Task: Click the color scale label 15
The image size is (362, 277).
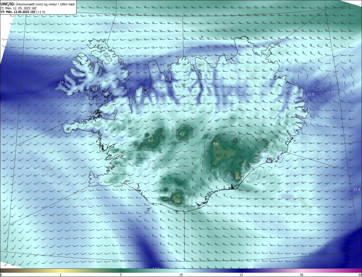Action: pos(241,275)
